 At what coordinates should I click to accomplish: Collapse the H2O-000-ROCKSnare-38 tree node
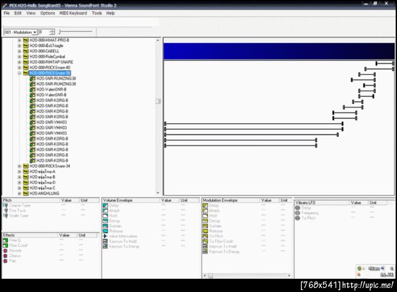(19, 73)
